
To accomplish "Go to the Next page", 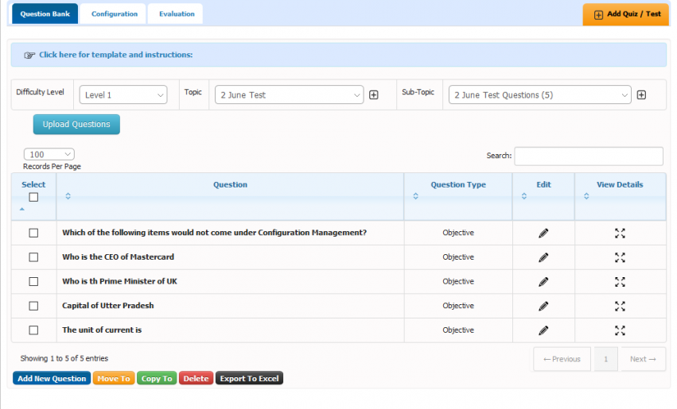I will point(643,359).
